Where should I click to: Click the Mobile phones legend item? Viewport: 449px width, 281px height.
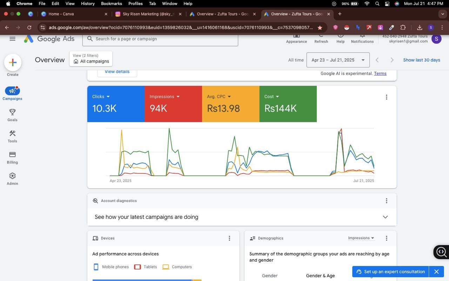point(111,267)
